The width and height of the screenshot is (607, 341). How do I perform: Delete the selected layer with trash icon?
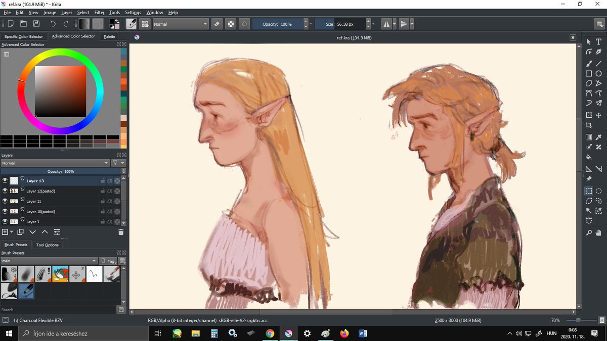121,232
